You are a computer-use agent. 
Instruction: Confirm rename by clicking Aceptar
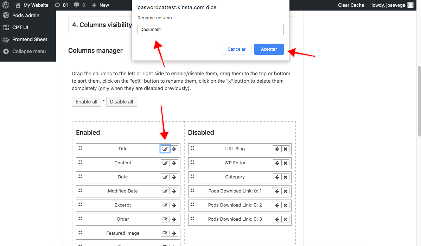click(269, 49)
